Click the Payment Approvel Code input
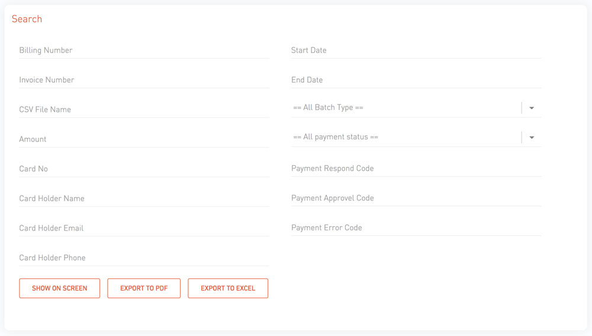Viewport: 592px width, 336px height. [x=416, y=198]
